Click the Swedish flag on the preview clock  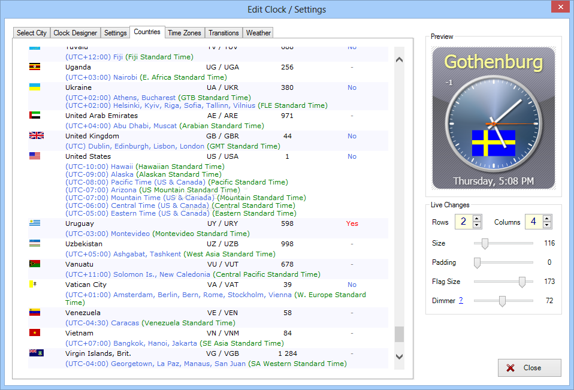coord(494,143)
